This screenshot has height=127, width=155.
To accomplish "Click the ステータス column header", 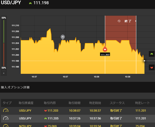I will (117, 103).
